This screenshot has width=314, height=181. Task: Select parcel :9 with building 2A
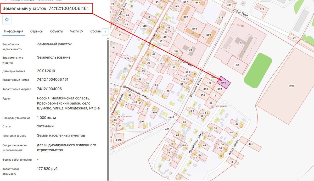click(x=240, y=43)
